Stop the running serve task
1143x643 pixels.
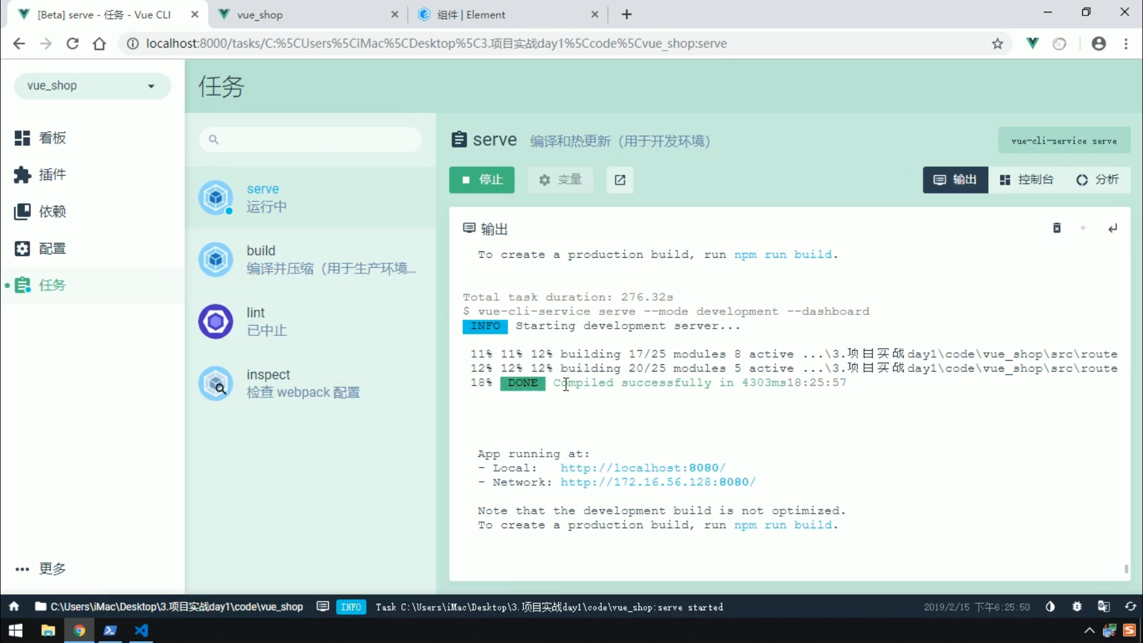[x=482, y=180]
